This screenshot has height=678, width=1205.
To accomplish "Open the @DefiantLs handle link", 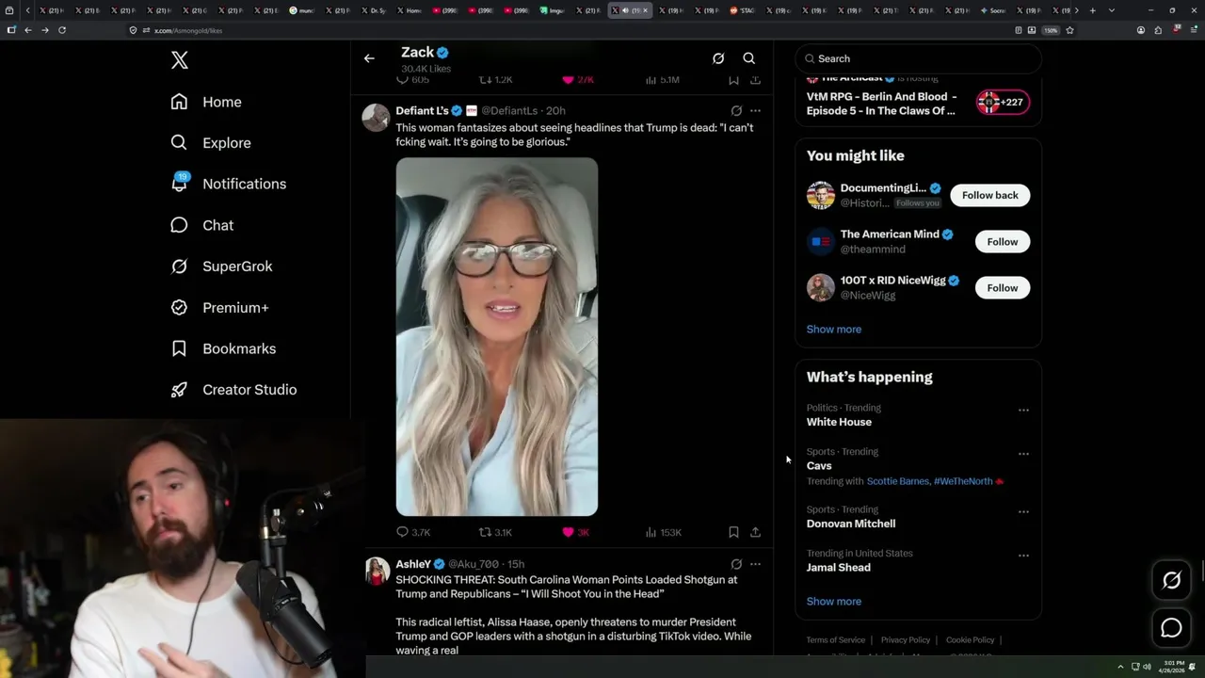I will point(509,111).
